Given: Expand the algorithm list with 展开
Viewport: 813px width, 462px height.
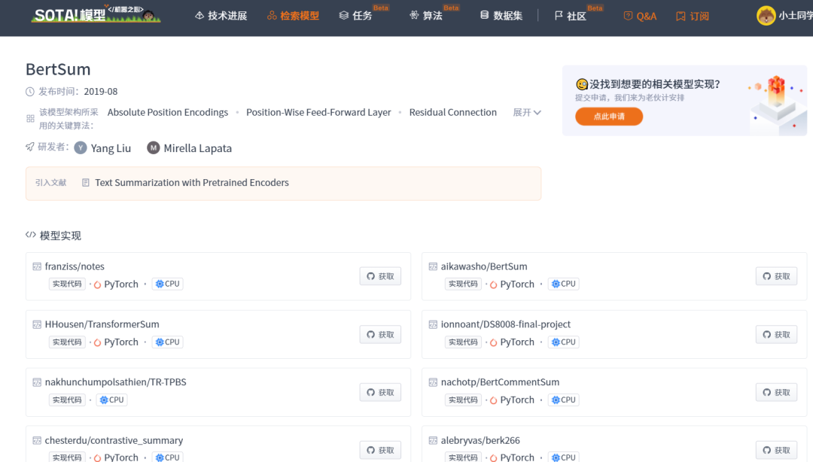Looking at the screenshot, I should [527, 113].
